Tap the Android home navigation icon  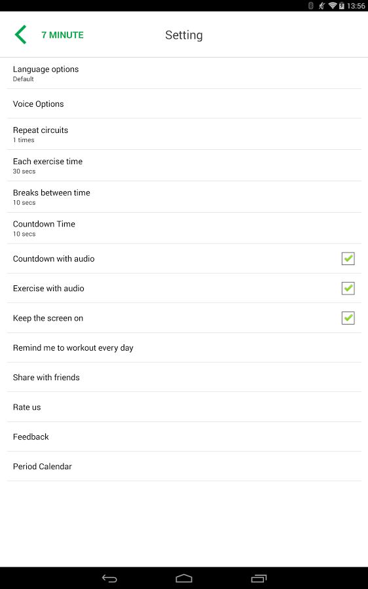(184, 578)
